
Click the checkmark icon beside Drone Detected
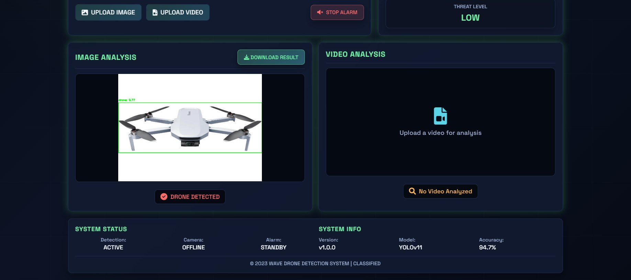coord(164,197)
